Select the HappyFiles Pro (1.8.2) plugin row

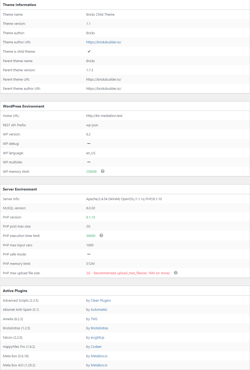click(125, 347)
